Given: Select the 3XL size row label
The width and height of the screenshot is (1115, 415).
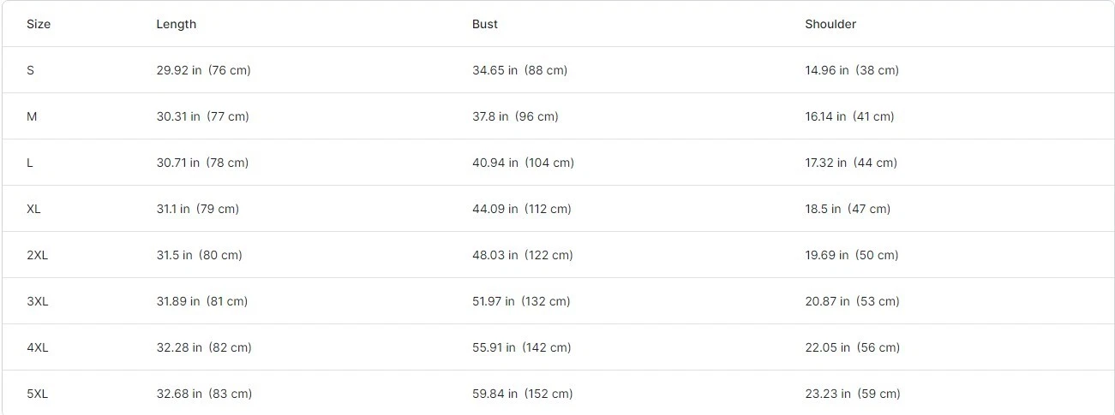Looking at the screenshot, I should click(x=37, y=301).
